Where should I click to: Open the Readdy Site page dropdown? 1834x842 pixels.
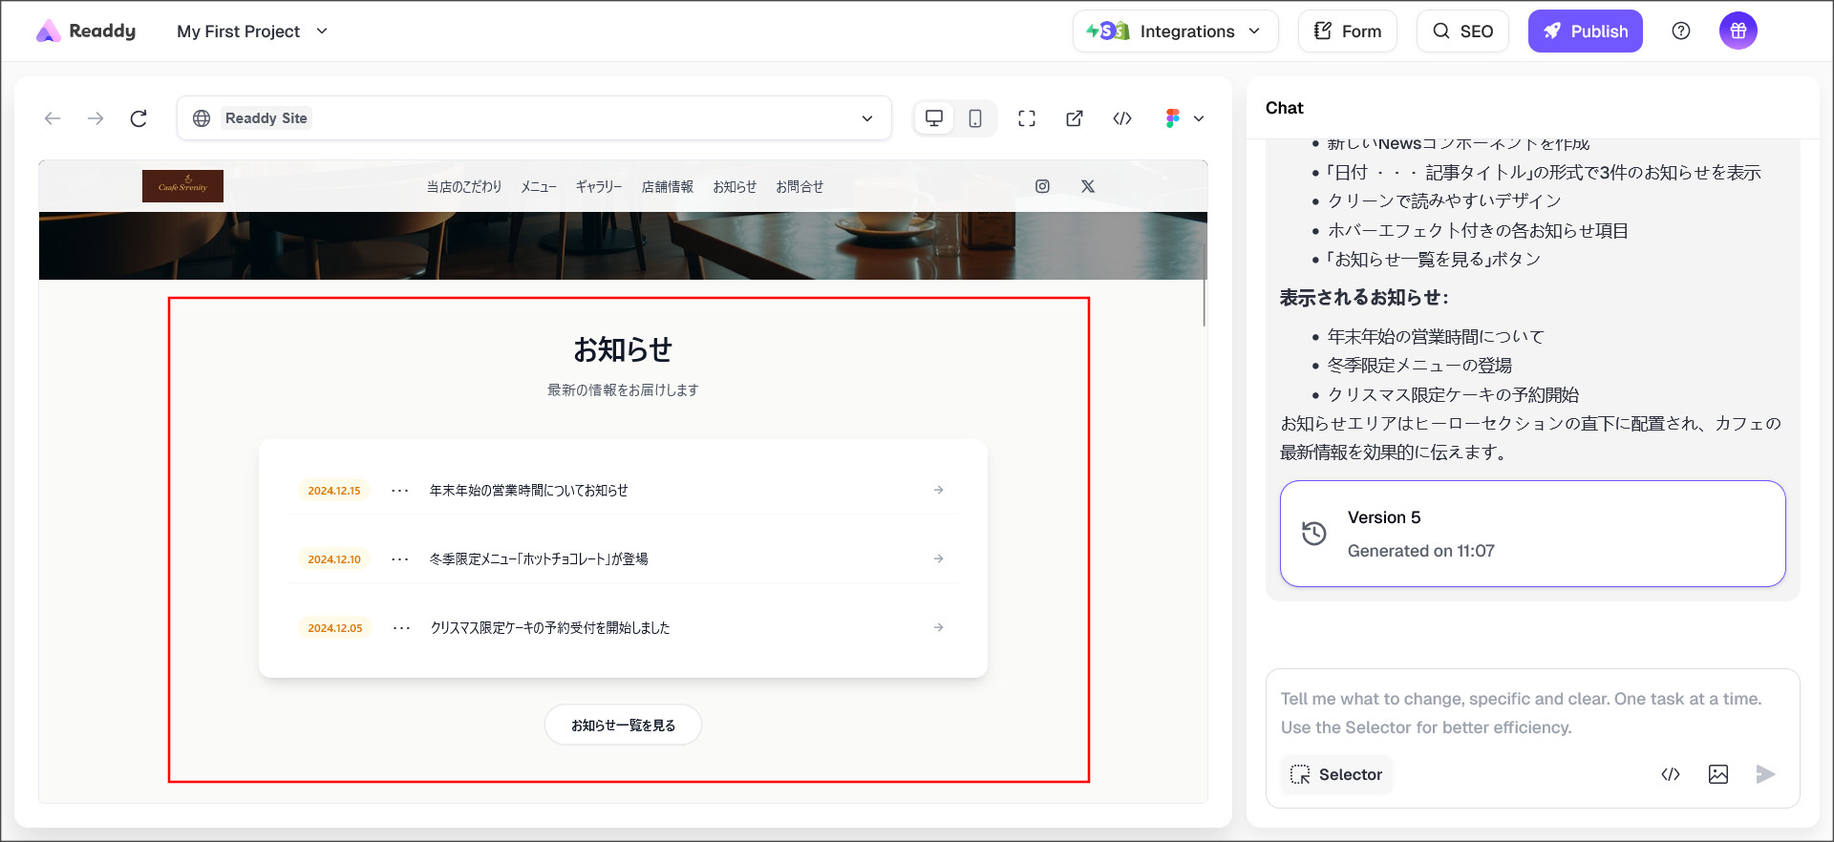866,118
